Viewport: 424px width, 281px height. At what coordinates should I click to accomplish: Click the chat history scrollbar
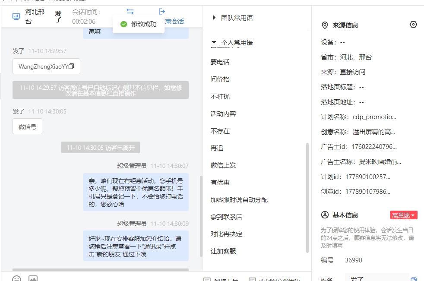(201, 216)
